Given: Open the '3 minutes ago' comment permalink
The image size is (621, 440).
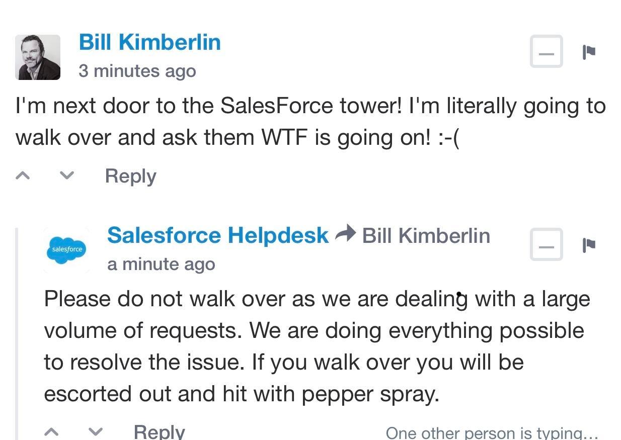Looking at the screenshot, I should click(x=137, y=71).
